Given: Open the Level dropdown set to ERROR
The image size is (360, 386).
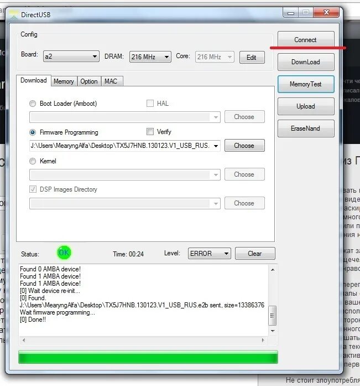Looking at the screenshot, I should pyautogui.click(x=210, y=253).
